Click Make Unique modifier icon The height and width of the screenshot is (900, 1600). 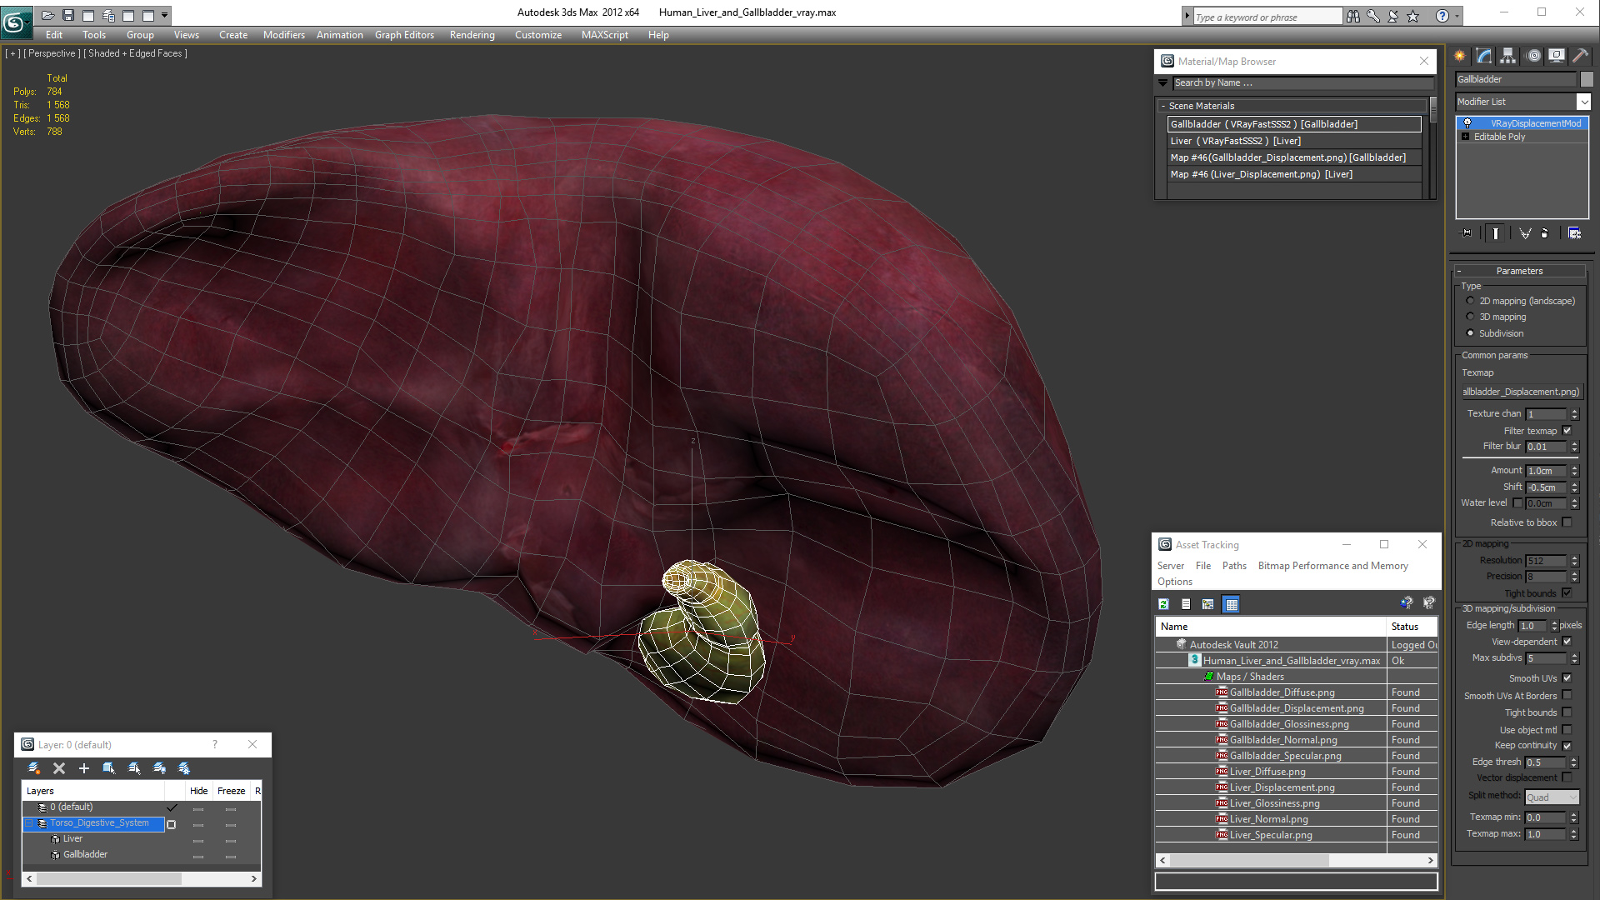tap(1525, 233)
